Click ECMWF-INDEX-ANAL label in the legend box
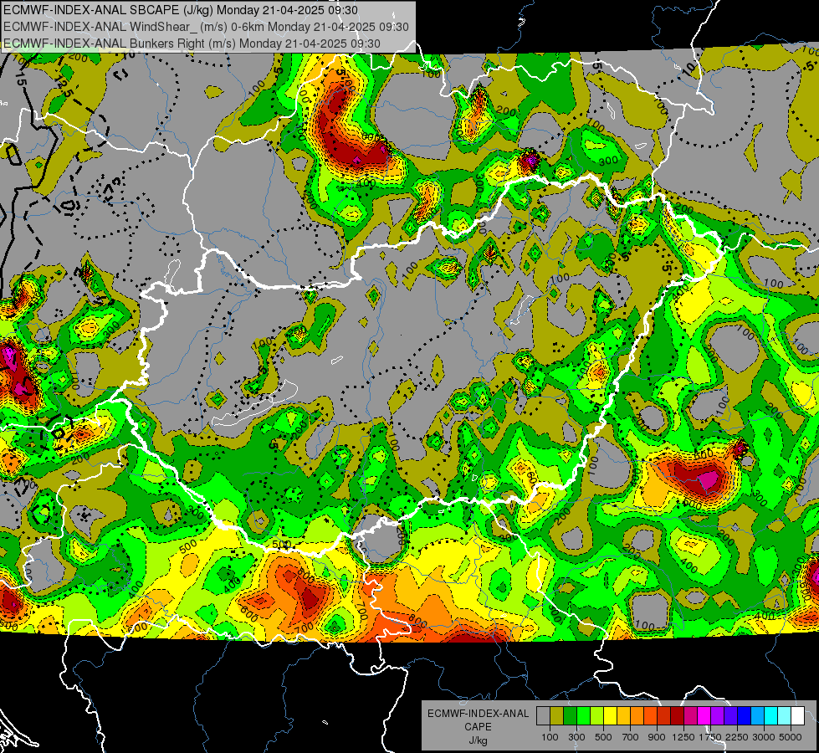The height and width of the screenshot is (753, 819). [x=478, y=714]
